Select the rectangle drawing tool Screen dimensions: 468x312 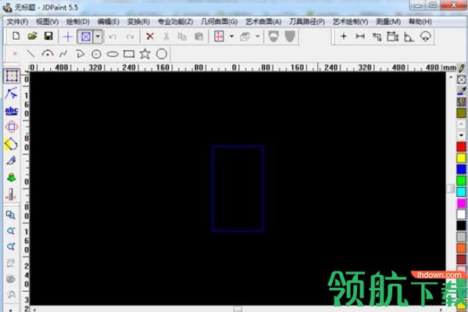[129, 54]
